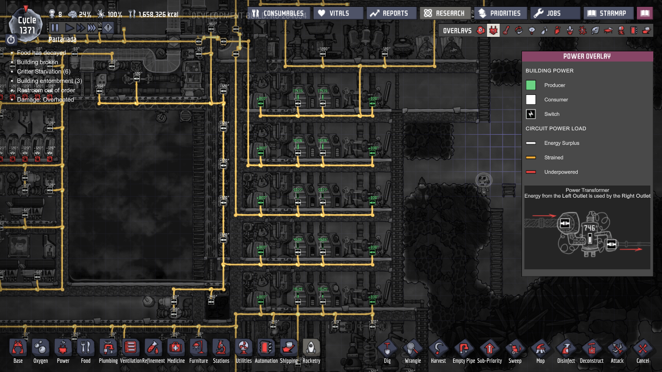Select the Dig tool
This screenshot has height=372, width=662.
387,351
